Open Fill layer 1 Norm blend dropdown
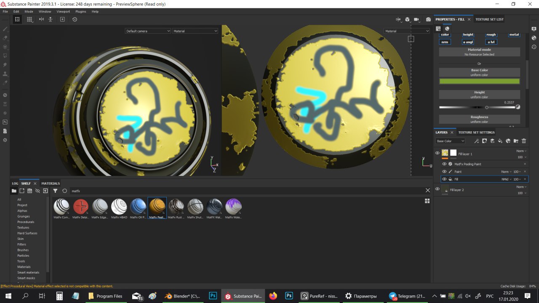 tap(521, 151)
